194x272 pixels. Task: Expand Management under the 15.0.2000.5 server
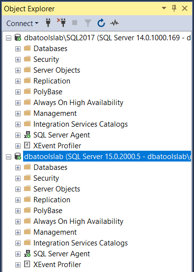pyautogui.click(x=18, y=232)
